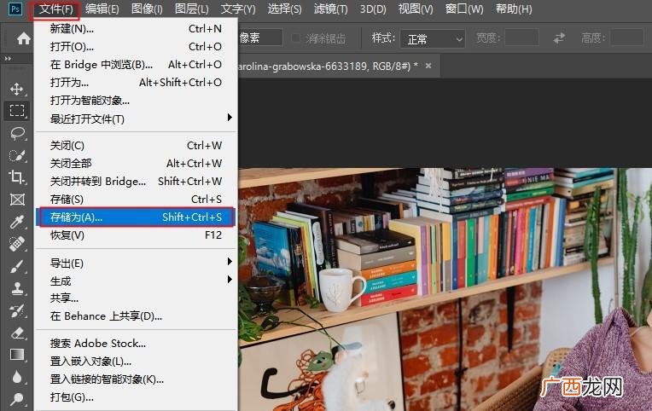Click the 高度 height input field
The width and height of the screenshot is (652, 411).
(627, 38)
